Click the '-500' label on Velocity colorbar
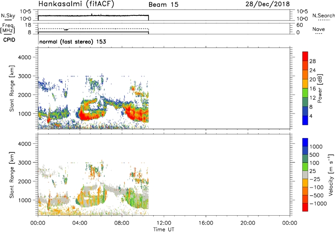Viewport: 335px width, 232px height. (317, 196)
